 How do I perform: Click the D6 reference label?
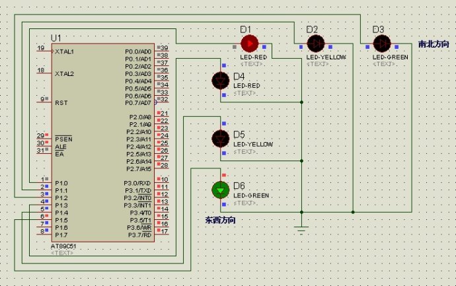point(239,186)
